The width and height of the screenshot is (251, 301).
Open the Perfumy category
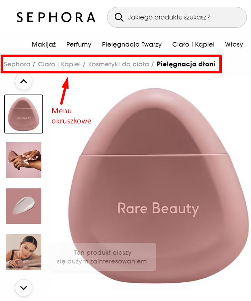(x=79, y=44)
